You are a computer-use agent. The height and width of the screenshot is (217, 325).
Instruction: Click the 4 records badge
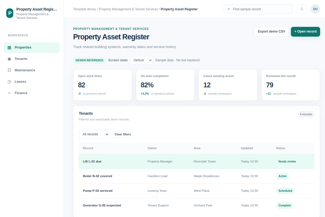tap(306, 114)
